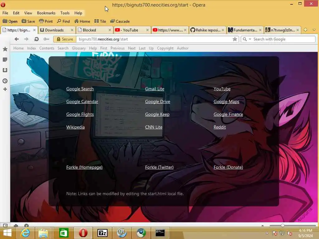Open the Edit menu
319x239 pixels.
[x=16, y=13]
